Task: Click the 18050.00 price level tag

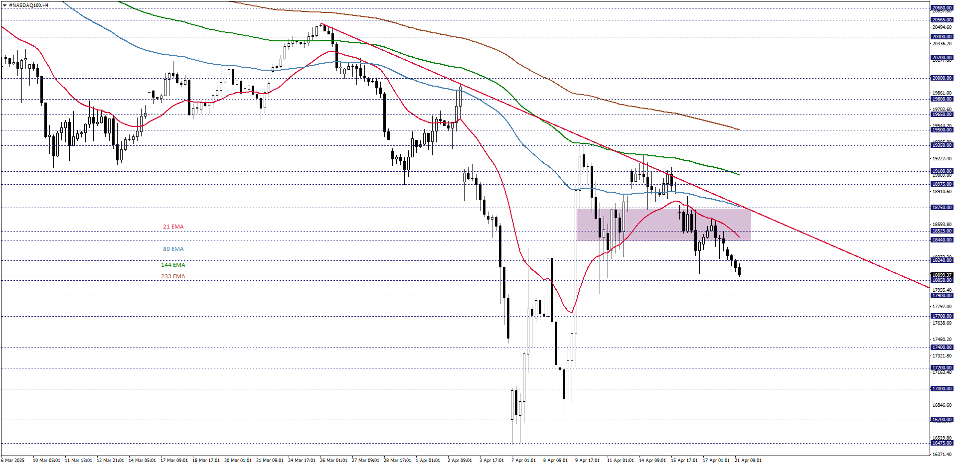Action: coord(942,280)
